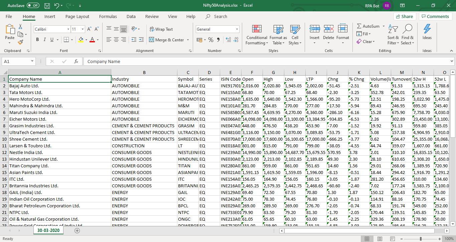Select column header B
This screenshot has width=456, height=242.
144,72
